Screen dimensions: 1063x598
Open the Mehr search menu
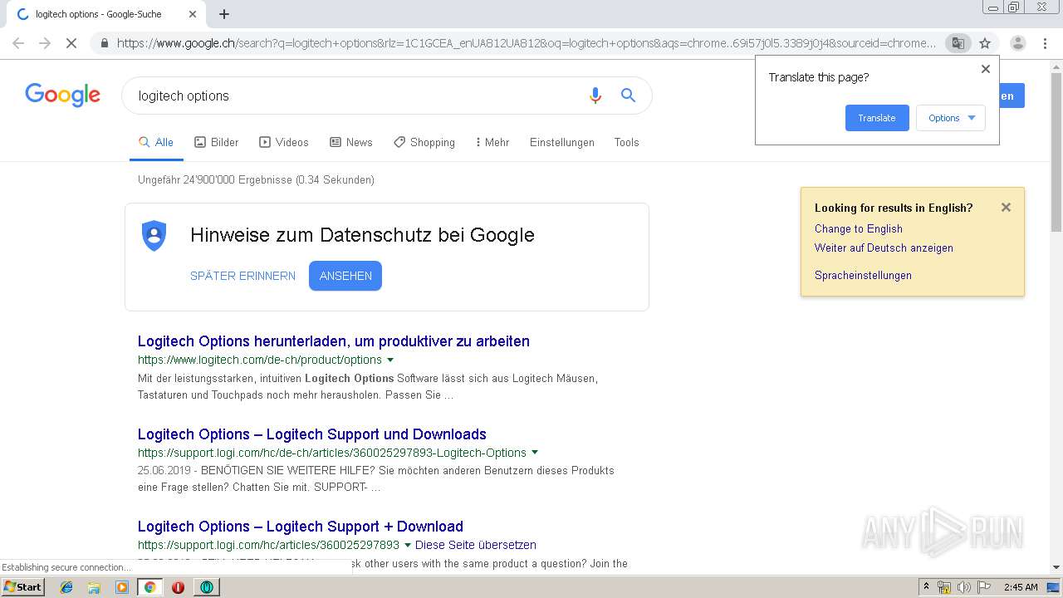pyautogui.click(x=492, y=142)
